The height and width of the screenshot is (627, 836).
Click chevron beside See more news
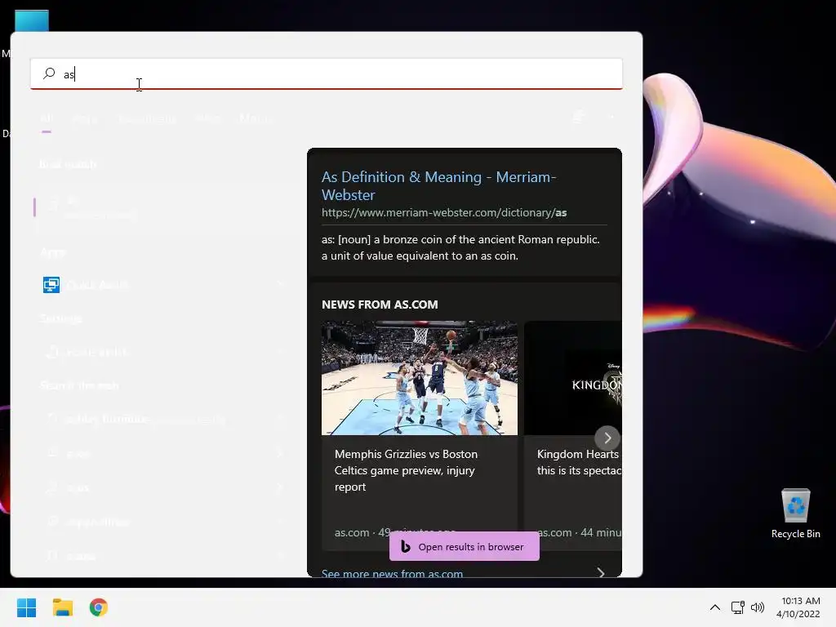(x=601, y=572)
